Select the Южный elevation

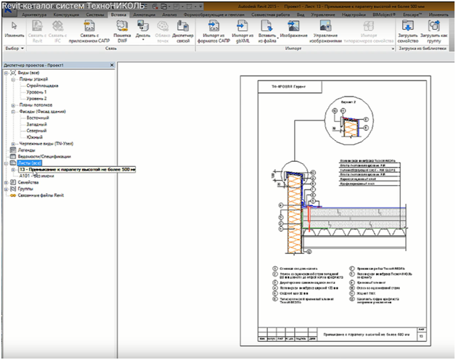[x=34, y=137]
